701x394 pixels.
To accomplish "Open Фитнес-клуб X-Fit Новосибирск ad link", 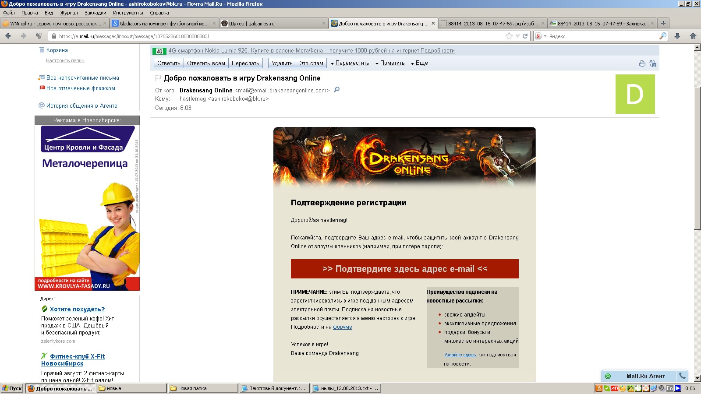I will click(x=73, y=360).
